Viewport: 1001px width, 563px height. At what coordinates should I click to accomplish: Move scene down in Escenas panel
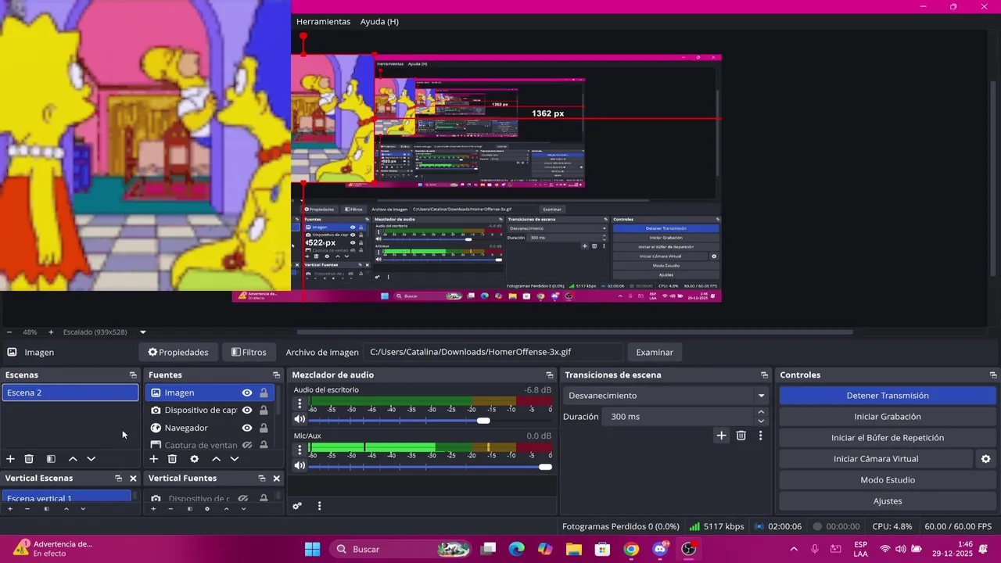(91, 459)
